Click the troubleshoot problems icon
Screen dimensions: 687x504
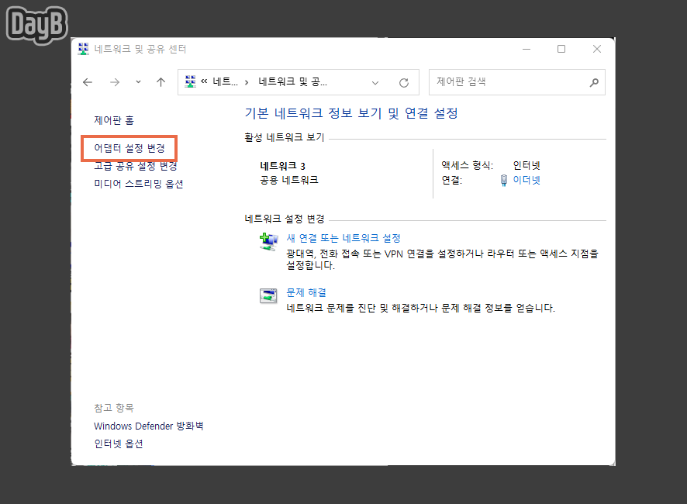(x=268, y=296)
